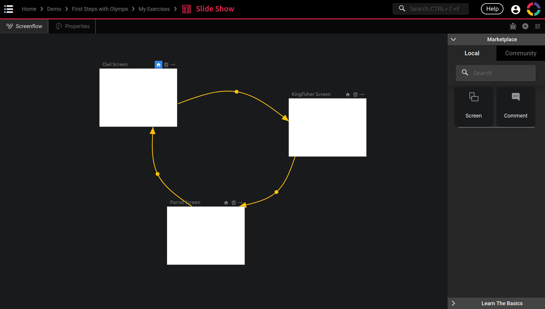Viewport: 545px width, 309px height.
Task: Click the Help button
Action: (x=492, y=9)
